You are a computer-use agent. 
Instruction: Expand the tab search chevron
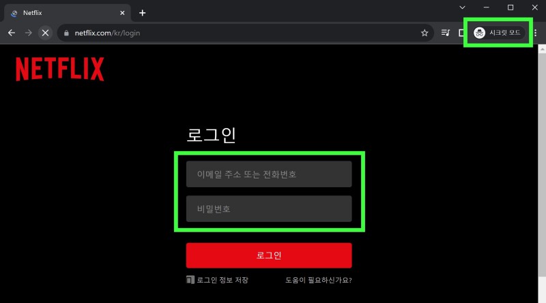point(462,7)
